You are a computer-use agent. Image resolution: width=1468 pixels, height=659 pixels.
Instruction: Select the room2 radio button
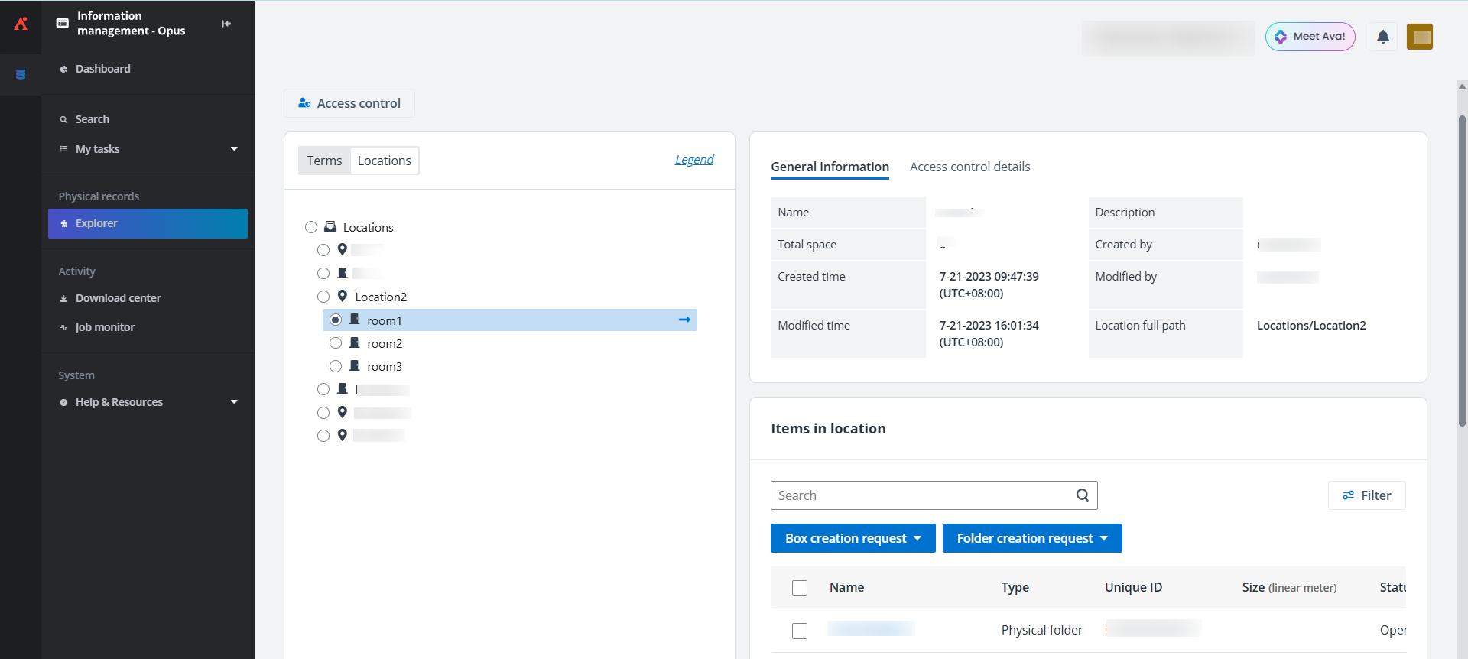[x=336, y=343]
